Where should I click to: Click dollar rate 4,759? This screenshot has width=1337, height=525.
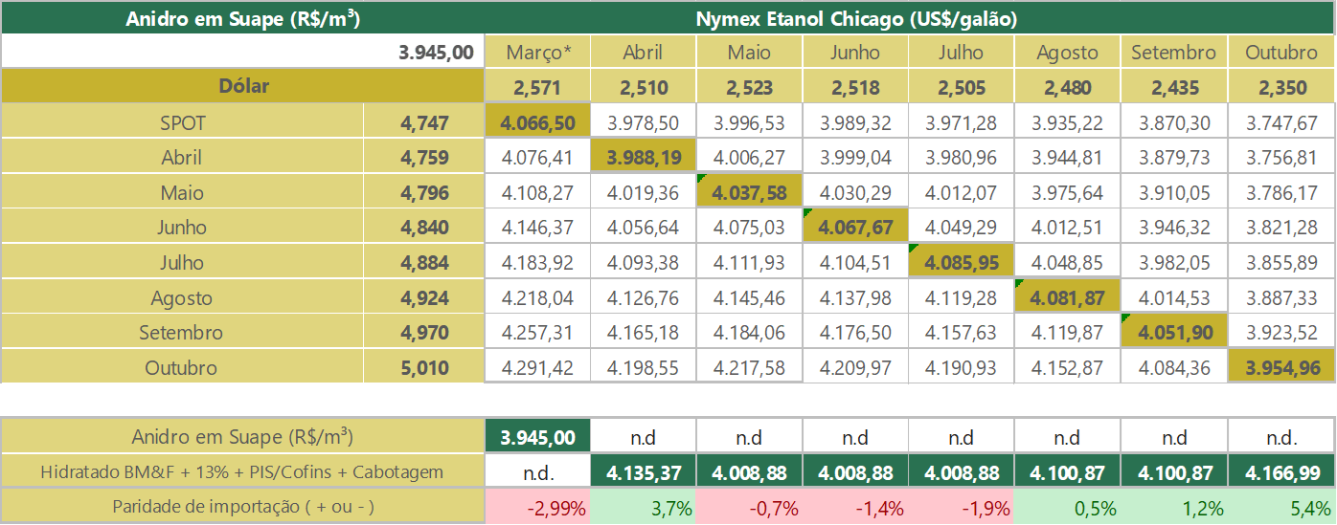click(x=423, y=158)
